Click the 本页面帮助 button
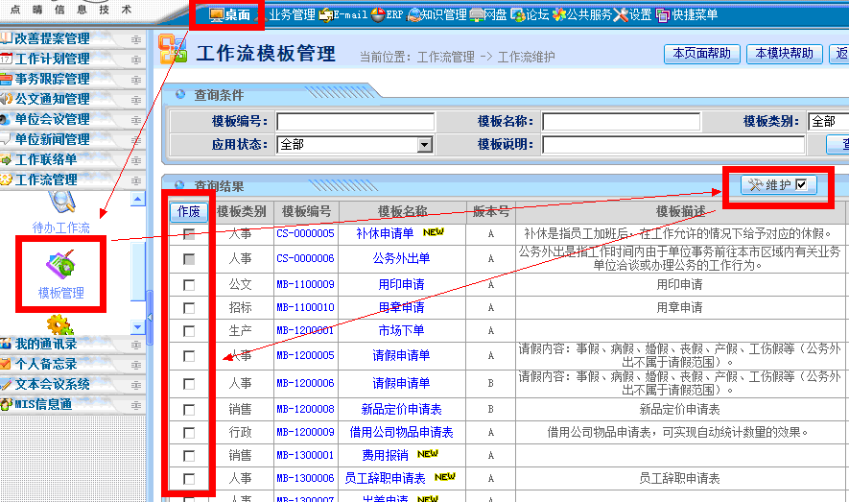Viewport: 849px width, 502px height. 701,54
